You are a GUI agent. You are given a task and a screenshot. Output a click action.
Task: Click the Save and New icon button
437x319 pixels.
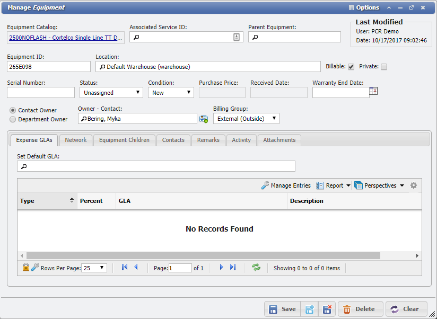(310, 309)
